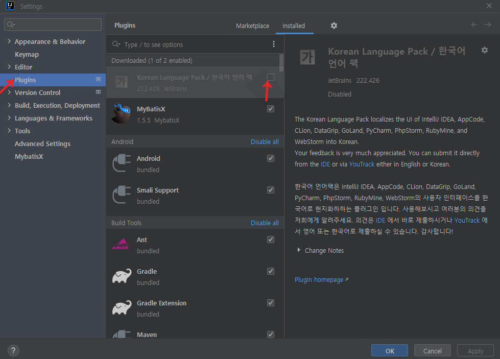Viewport: 500px width, 359px height.
Task: Close the Settings dialog window
Action: [489, 6]
